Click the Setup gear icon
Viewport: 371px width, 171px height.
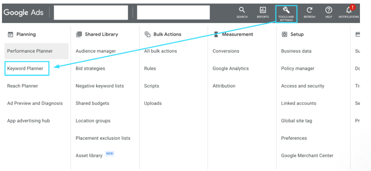coord(285,34)
